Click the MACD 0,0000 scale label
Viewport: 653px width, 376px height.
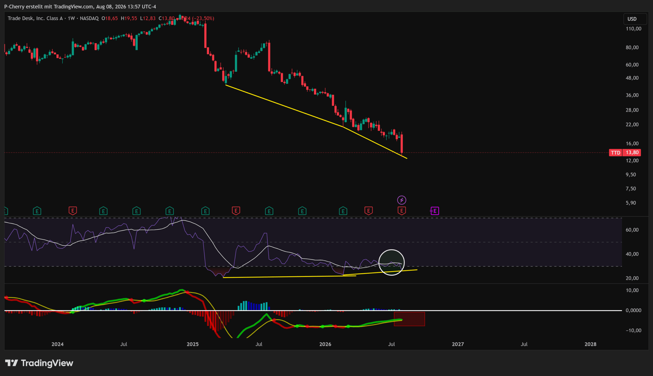coord(633,310)
